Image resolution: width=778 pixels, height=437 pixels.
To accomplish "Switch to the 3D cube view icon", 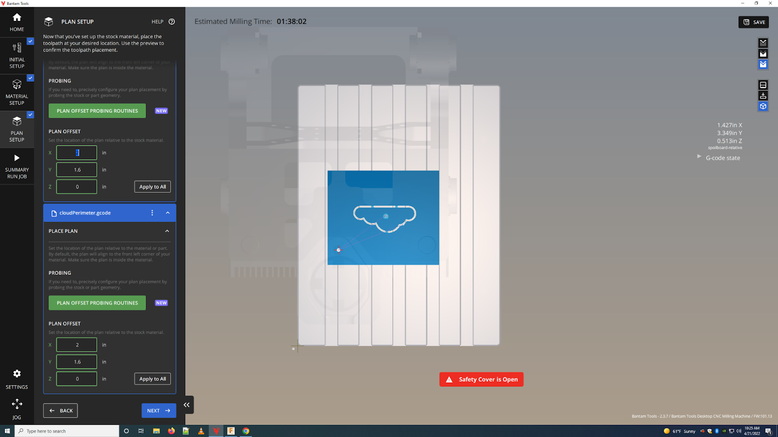I will point(763,106).
